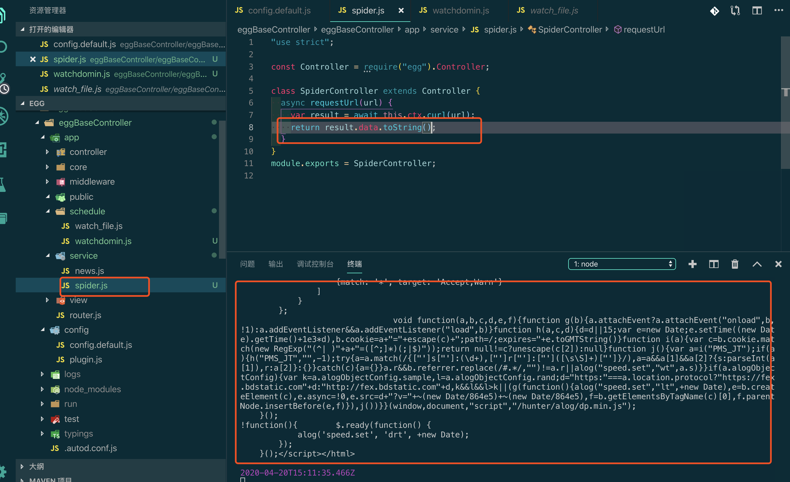
Task: Collapse the app folder
Action: click(x=43, y=137)
